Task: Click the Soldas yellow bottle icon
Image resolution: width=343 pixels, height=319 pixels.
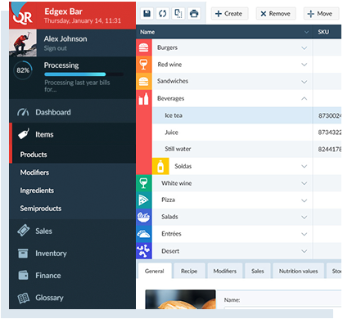Action: [160, 166]
